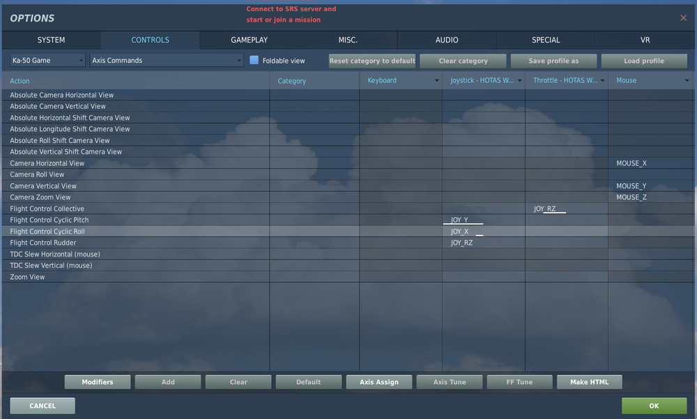Enable the Foldable view checkbox
The width and height of the screenshot is (697, 419).
click(x=254, y=60)
